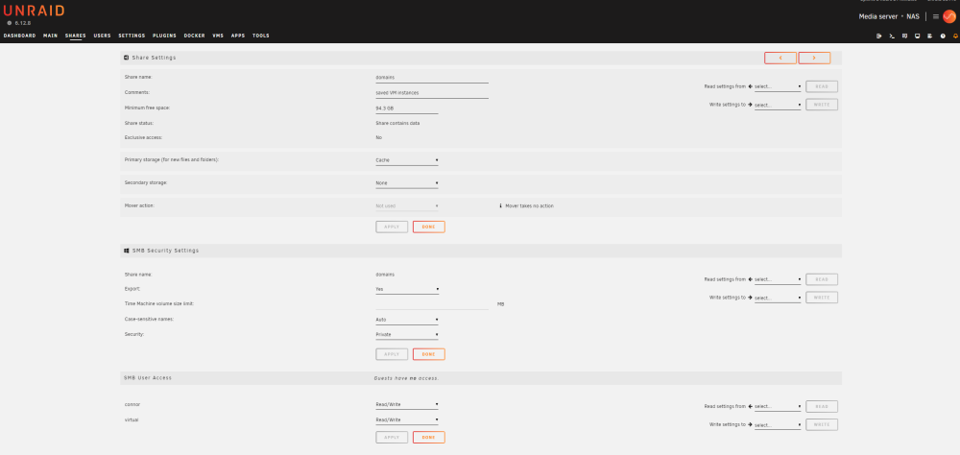Viewport: 960px width, 455px height.
Task: Open the Case-sensitive names dropdown
Action: 407,320
